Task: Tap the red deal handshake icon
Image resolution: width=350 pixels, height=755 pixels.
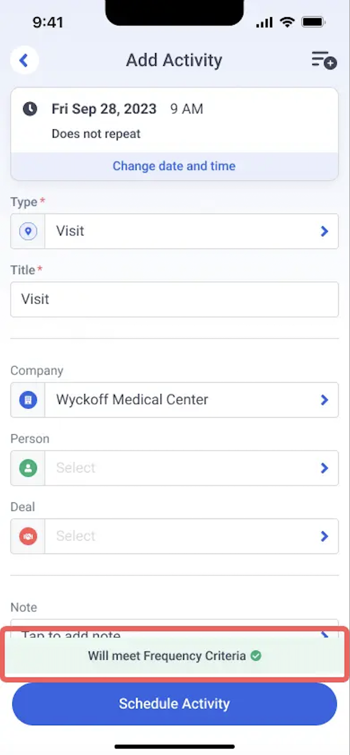Action: click(28, 536)
